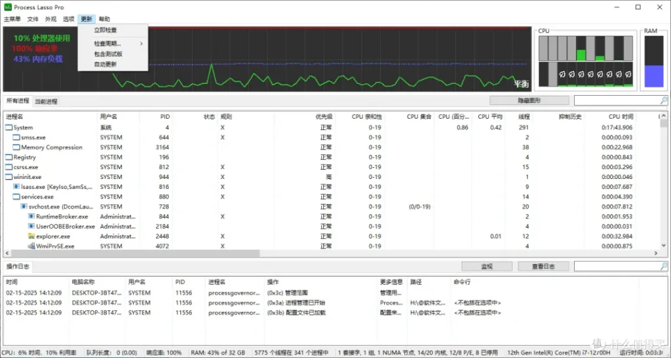Open the 文件 menu

[33, 19]
